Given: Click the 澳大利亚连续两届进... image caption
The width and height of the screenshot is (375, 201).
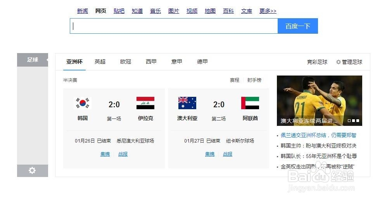Looking at the screenshot, I should [x=309, y=121].
